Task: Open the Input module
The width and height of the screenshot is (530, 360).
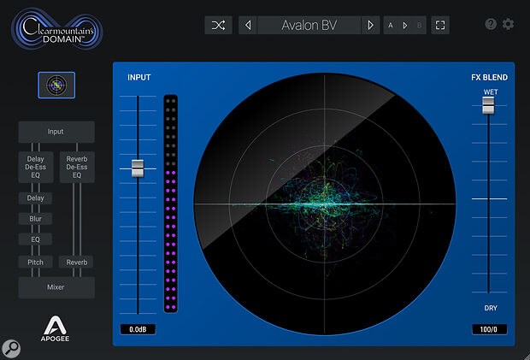Action: click(56, 132)
